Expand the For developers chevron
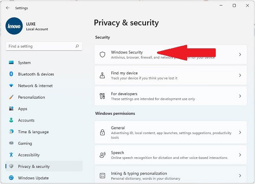Image resolution: width=255 pixels, height=184 pixels. click(x=240, y=96)
